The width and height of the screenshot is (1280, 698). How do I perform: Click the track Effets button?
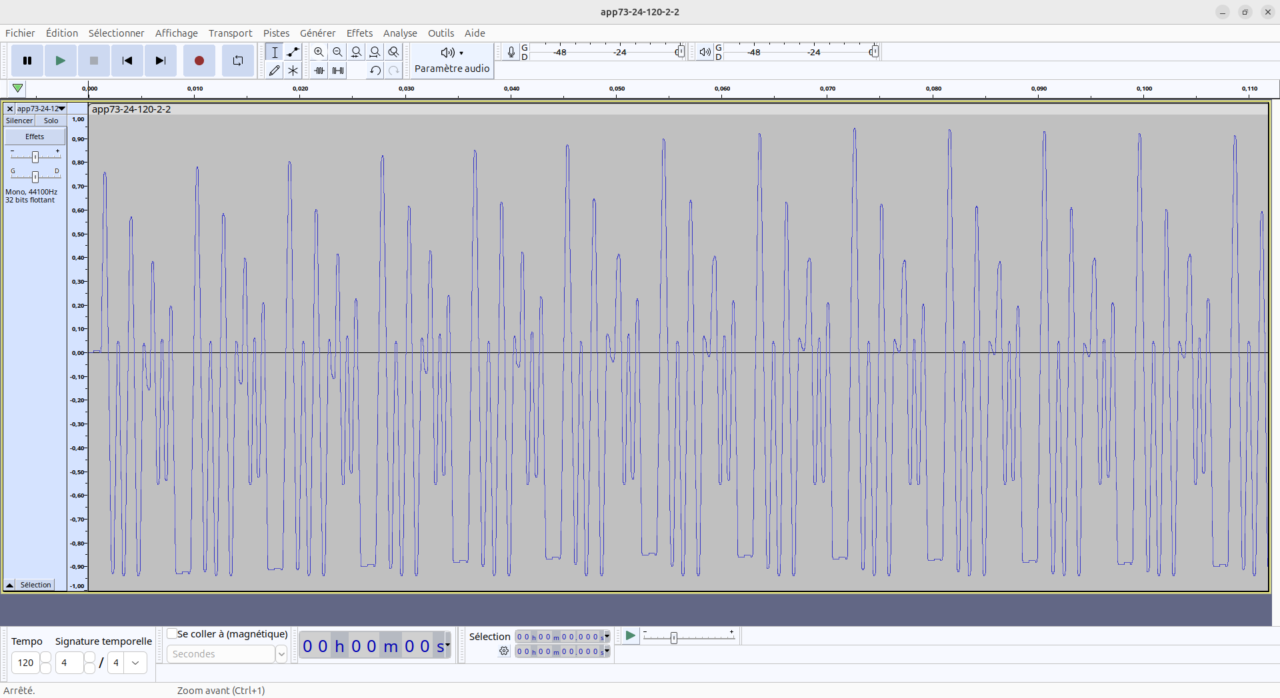[x=35, y=137]
